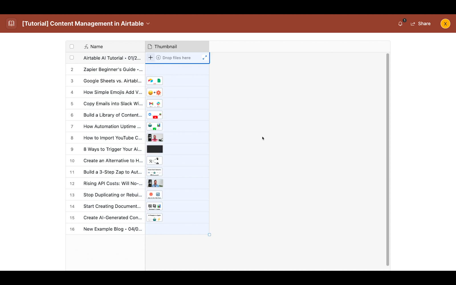Expand the base title dropdown chevron
Screen dimensions: 456x285
(x=148, y=24)
